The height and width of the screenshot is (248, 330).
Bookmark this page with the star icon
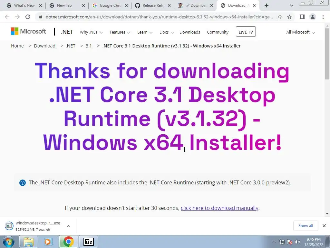289,17
